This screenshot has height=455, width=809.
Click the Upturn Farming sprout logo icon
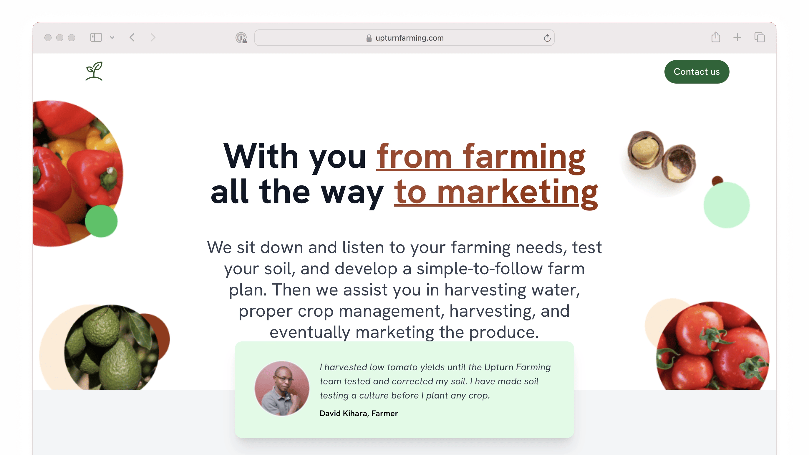(x=93, y=71)
